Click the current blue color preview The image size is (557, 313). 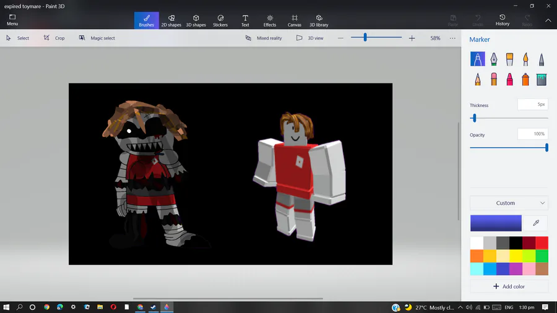pyautogui.click(x=496, y=223)
